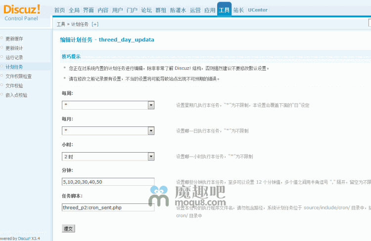Open the 论坛 tab

coord(146,10)
